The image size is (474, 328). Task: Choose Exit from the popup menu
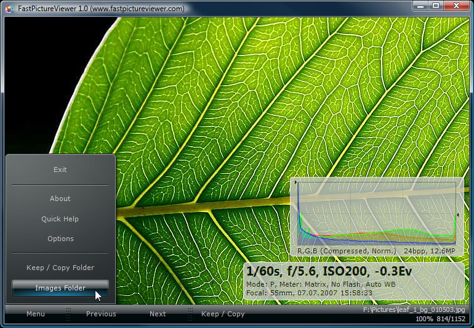[60, 170]
